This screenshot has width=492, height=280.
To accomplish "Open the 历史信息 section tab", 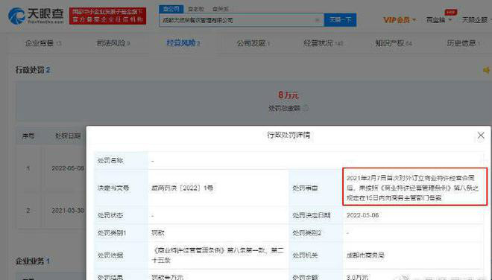I will point(464,43).
